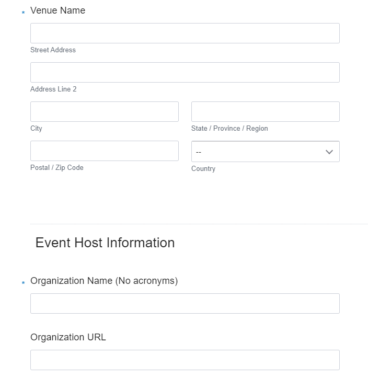Click the Venue Name label
The height and width of the screenshot is (378, 368).
pyautogui.click(x=57, y=10)
